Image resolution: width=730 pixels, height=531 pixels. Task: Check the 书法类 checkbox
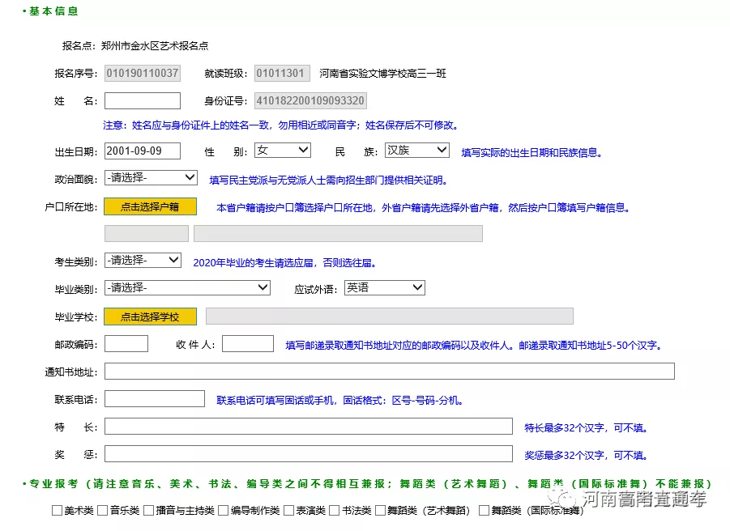pyautogui.click(x=333, y=511)
